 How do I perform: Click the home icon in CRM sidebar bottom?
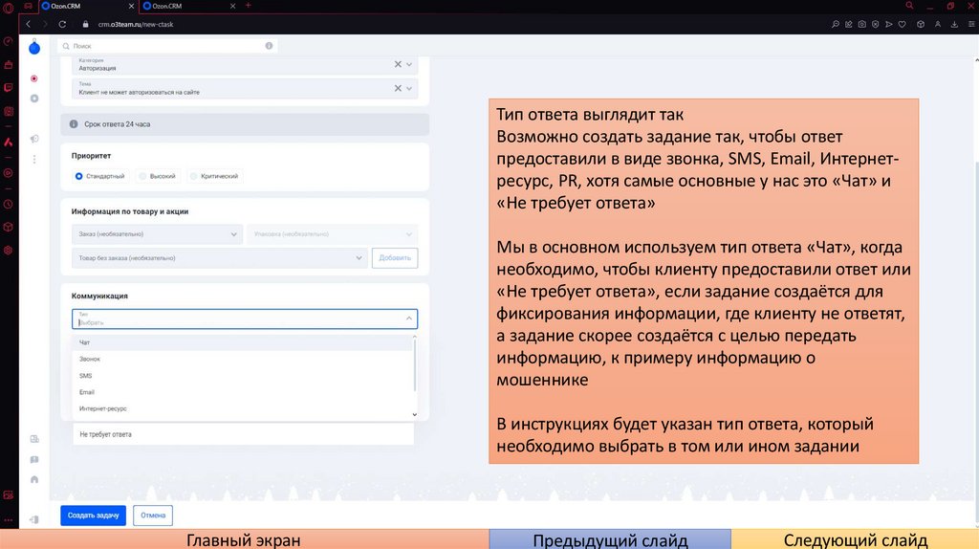pyautogui.click(x=34, y=480)
